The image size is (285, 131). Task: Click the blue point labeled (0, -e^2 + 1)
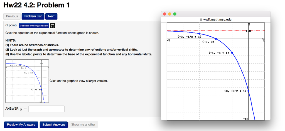tap(248, 91)
